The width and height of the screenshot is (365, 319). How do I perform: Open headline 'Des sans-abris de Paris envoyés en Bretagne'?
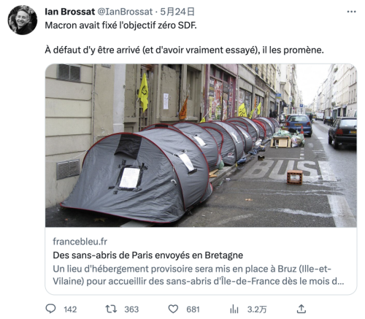tap(148, 255)
